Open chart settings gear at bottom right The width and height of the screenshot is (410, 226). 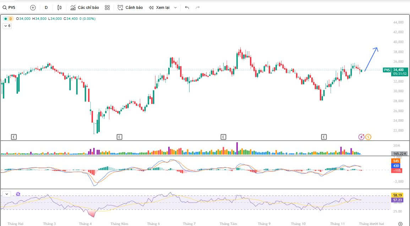coord(400,224)
